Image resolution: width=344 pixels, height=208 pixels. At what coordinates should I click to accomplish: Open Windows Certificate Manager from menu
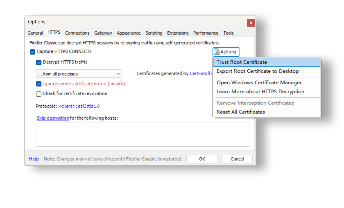[x=266, y=82]
